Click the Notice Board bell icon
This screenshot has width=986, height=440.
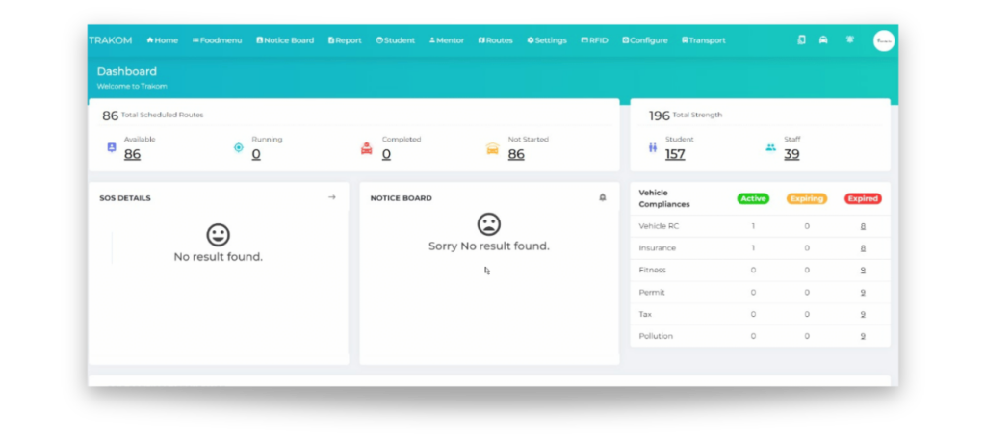coord(603,197)
